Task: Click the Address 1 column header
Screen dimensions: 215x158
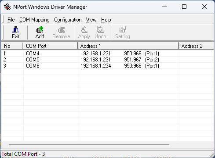Action: pyautogui.click(x=128, y=46)
